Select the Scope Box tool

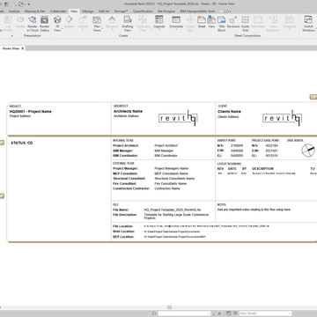pos(190,24)
